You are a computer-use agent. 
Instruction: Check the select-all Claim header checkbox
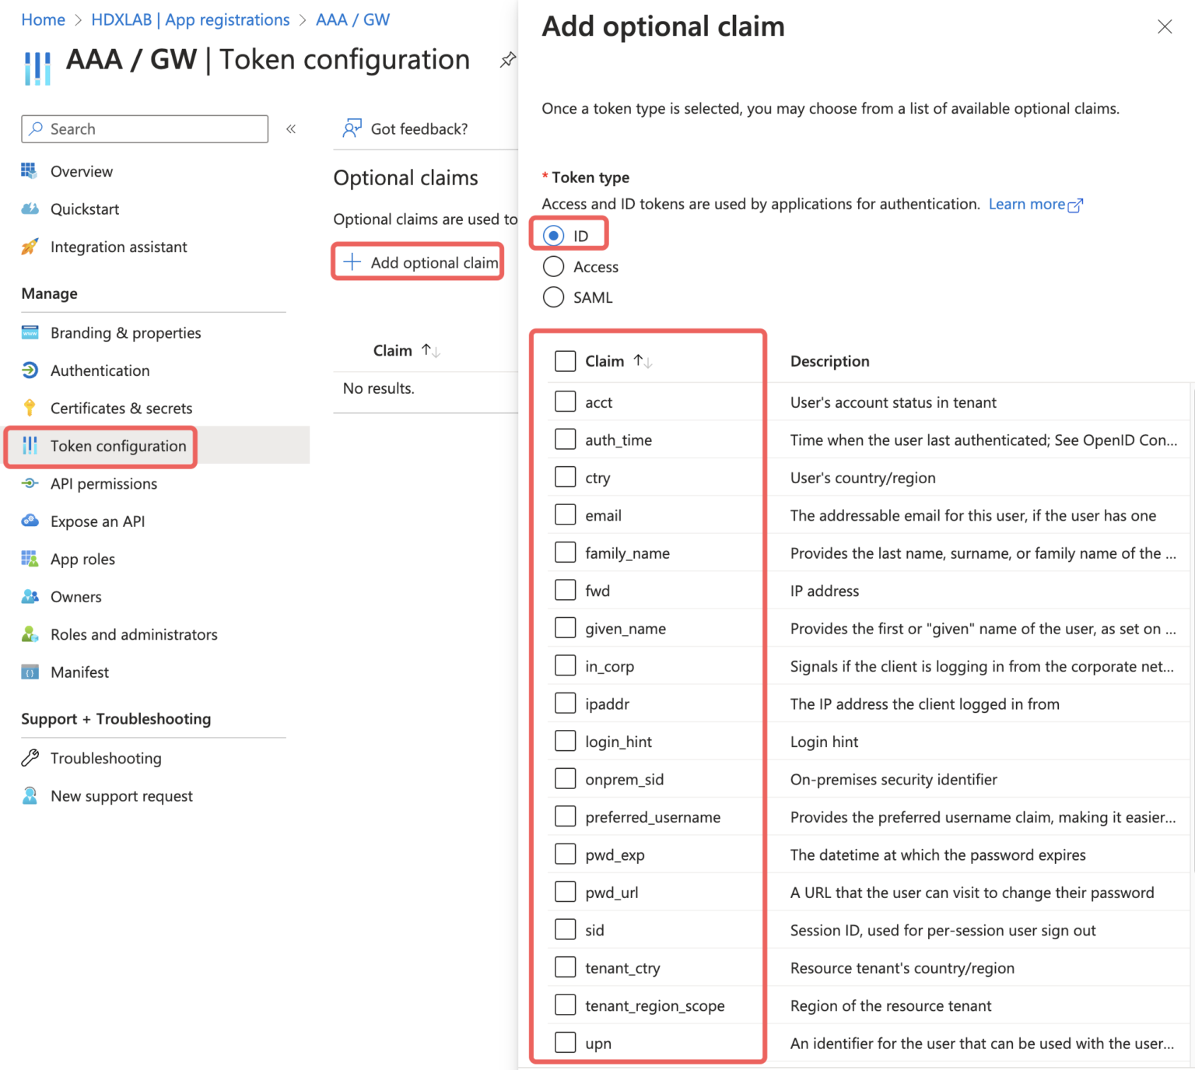point(565,360)
